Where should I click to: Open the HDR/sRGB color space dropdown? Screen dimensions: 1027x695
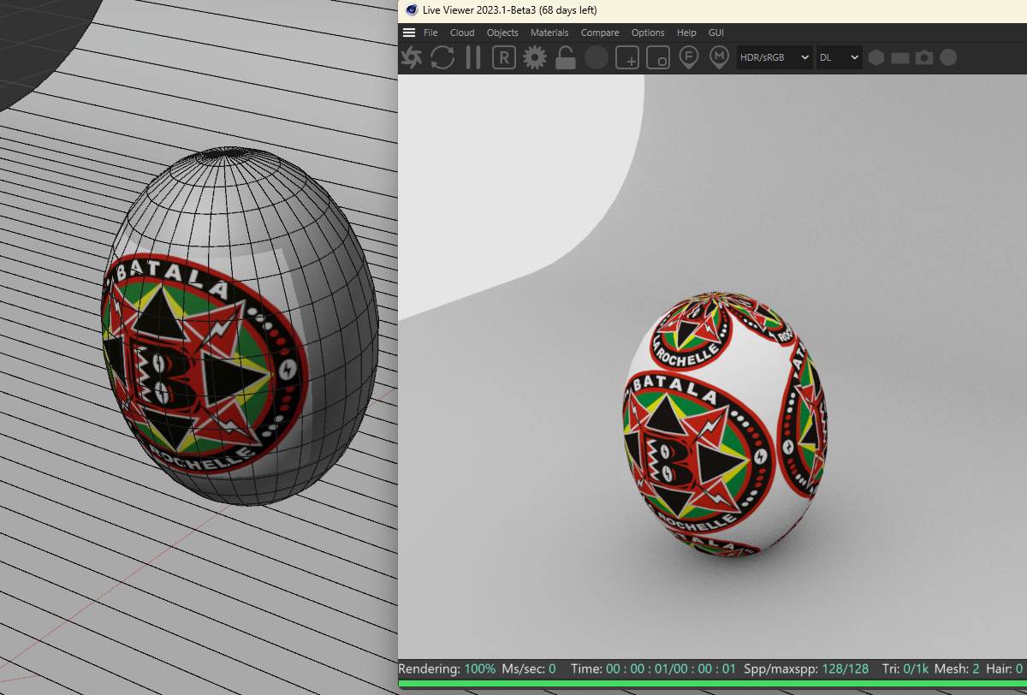(x=775, y=57)
